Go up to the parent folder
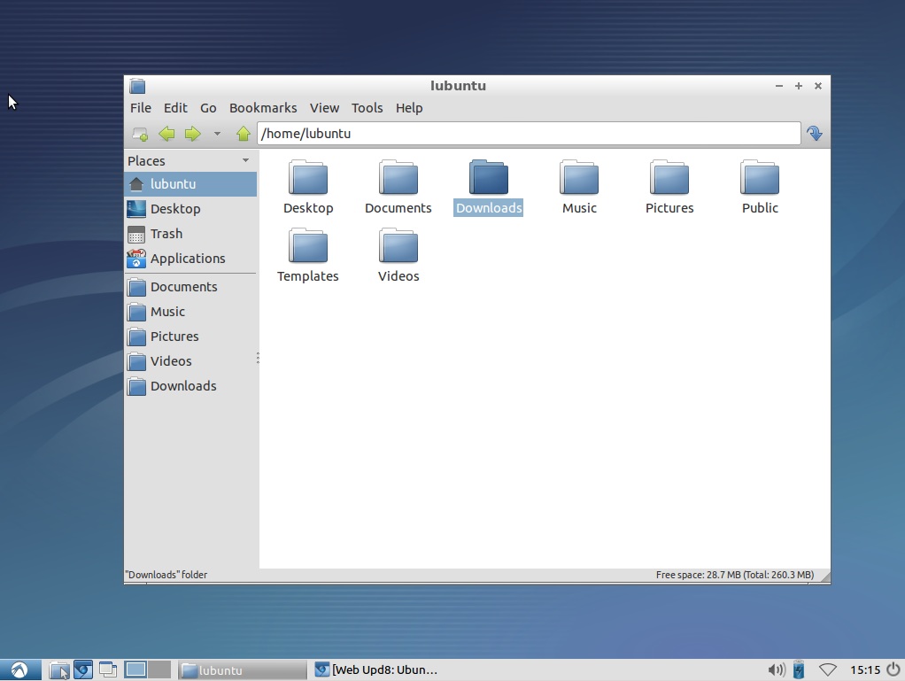 tap(244, 134)
